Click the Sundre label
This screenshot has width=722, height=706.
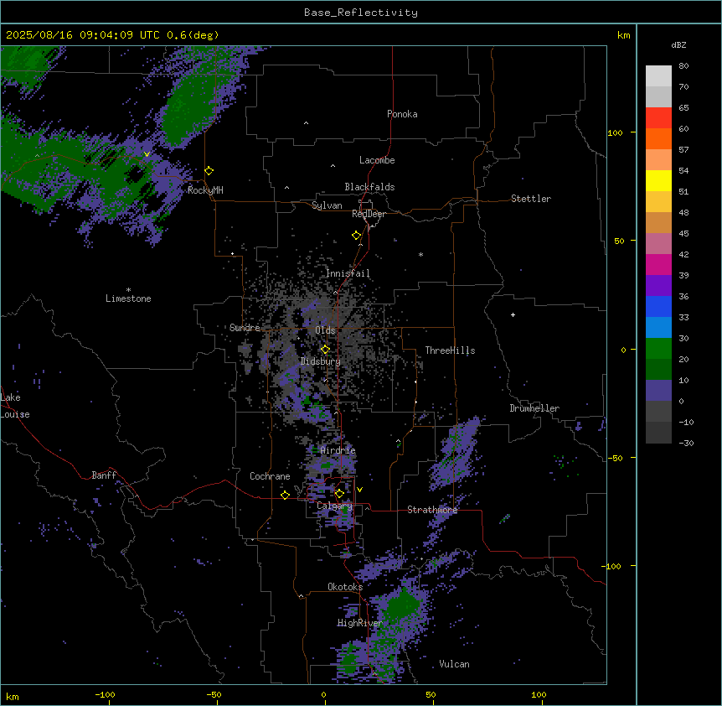pos(245,328)
